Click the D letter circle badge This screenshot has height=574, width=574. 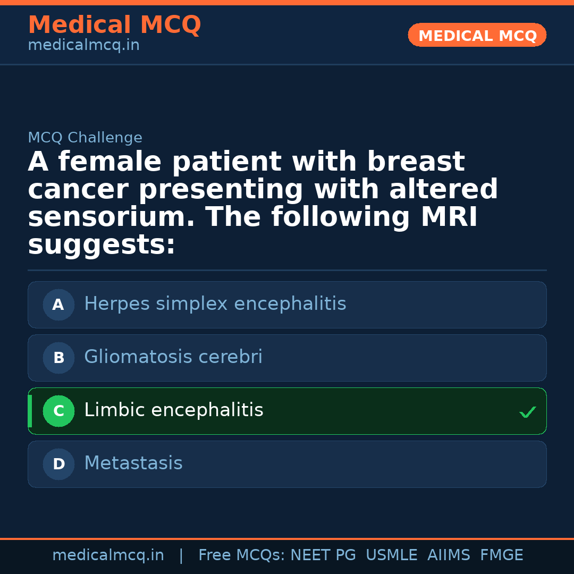pos(58,465)
